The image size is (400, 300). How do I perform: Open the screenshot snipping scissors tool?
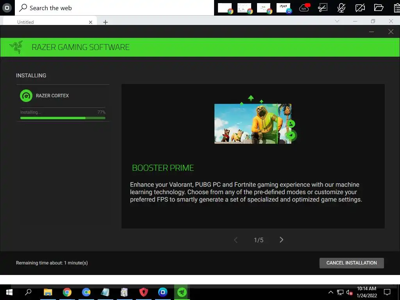[x=323, y=8]
